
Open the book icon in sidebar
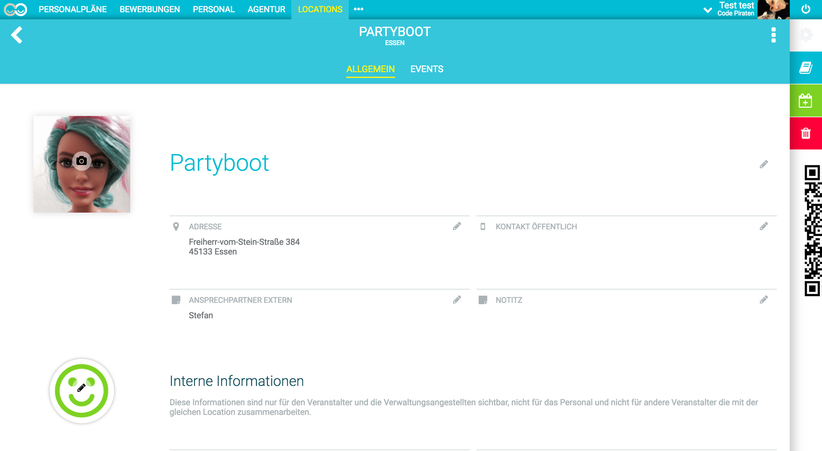[806, 68]
